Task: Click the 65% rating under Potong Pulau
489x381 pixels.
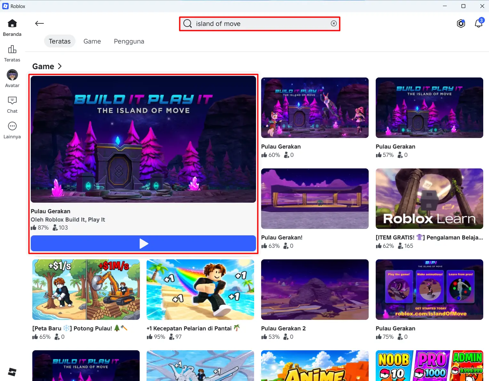Action: (42, 337)
